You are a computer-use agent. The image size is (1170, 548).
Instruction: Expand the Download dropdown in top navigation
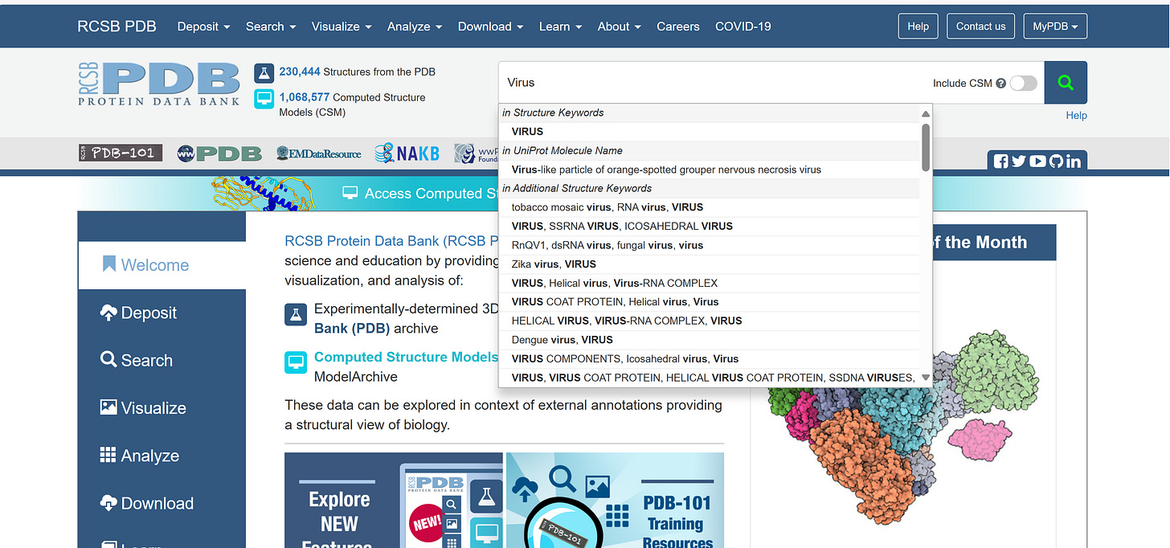tap(490, 27)
